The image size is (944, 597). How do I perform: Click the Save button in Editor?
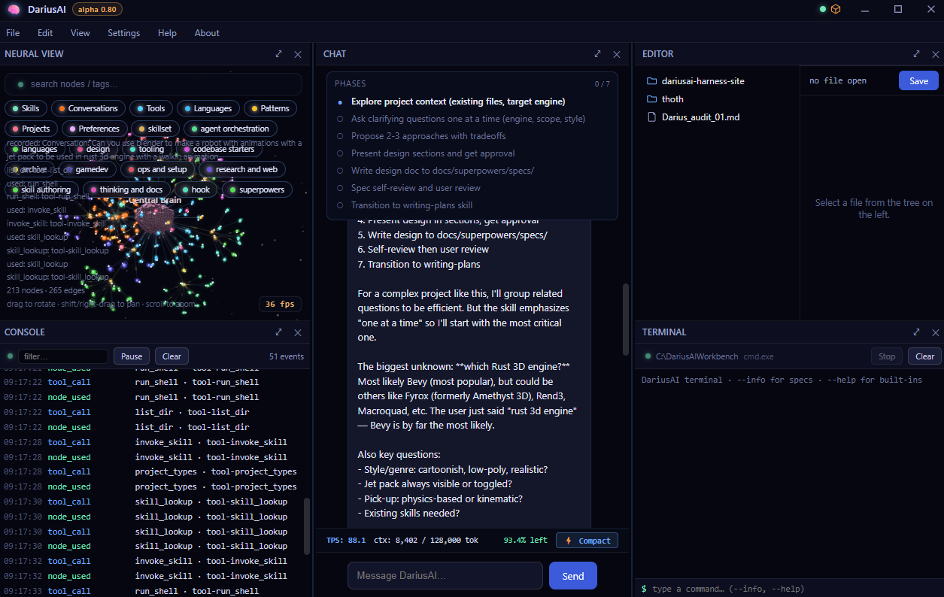coord(918,80)
